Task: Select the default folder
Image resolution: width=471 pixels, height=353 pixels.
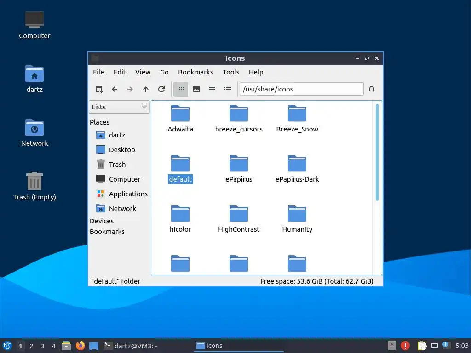Action: tap(180, 169)
